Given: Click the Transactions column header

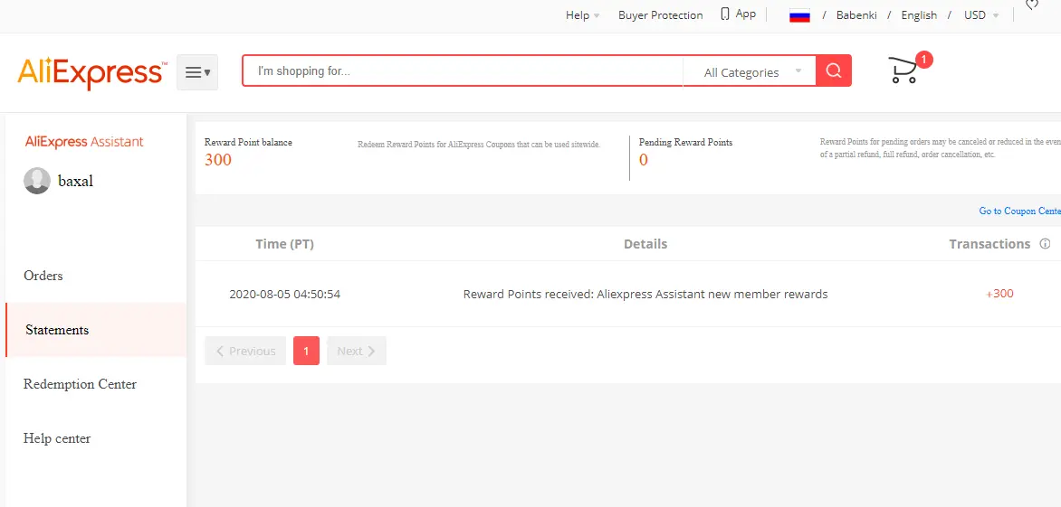Looking at the screenshot, I should 990,244.
